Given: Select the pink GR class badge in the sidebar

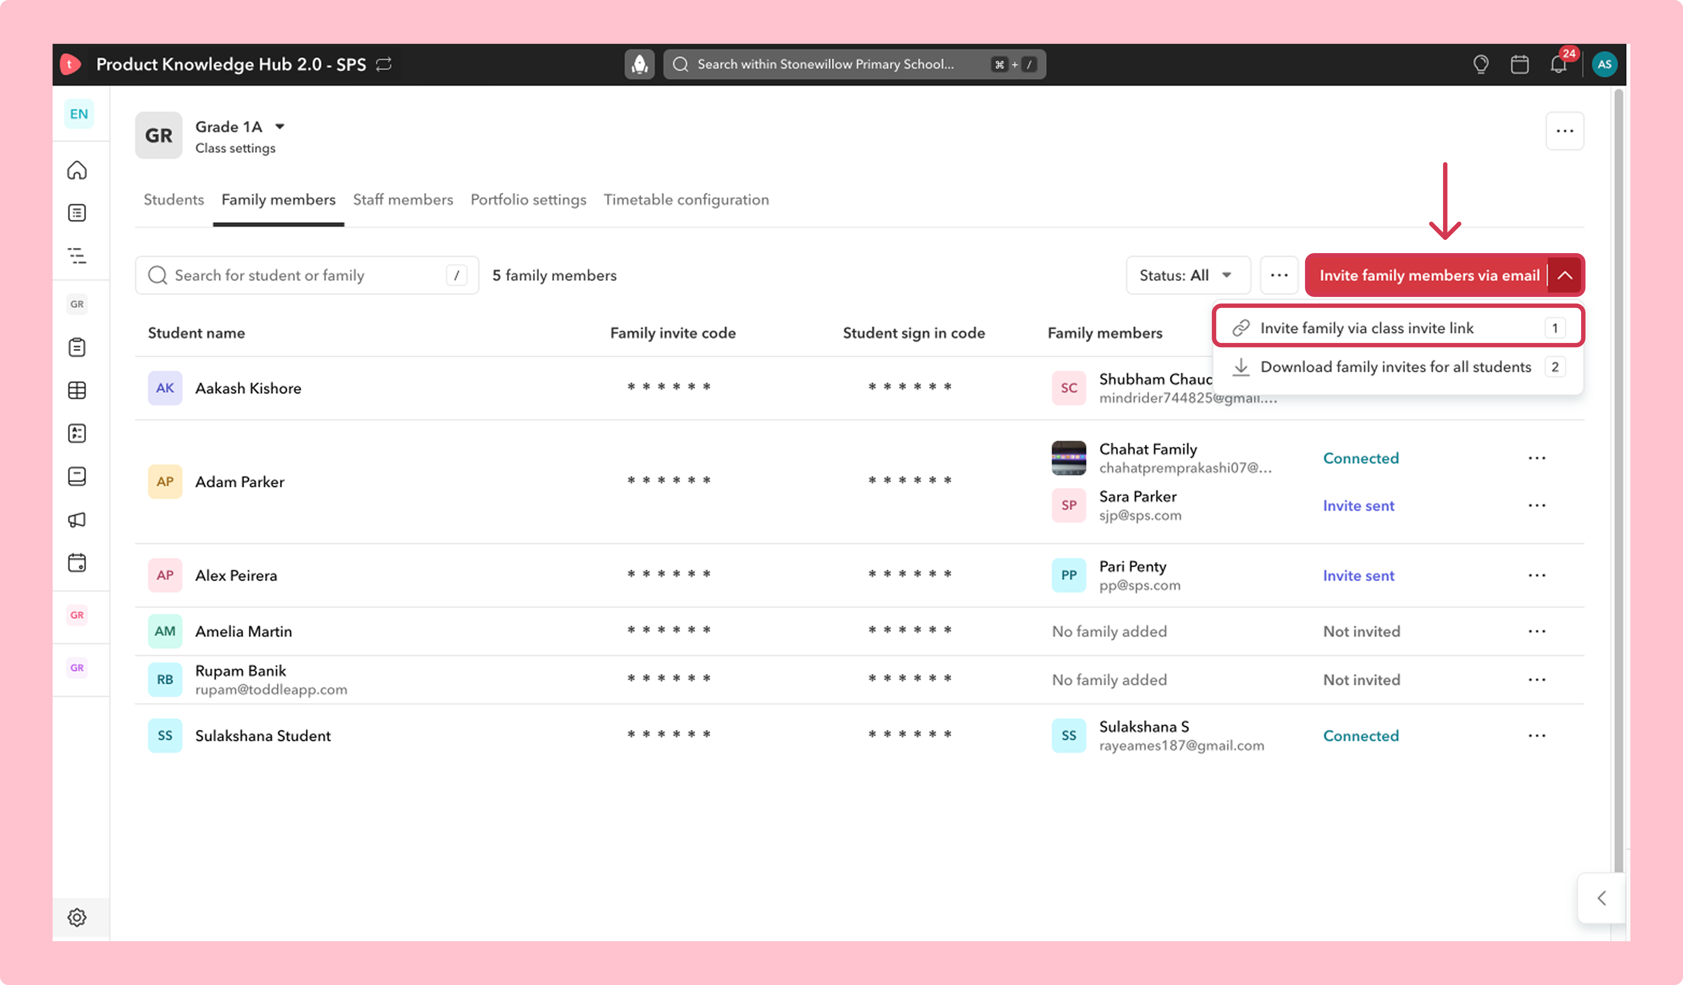Looking at the screenshot, I should tap(77, 615).
